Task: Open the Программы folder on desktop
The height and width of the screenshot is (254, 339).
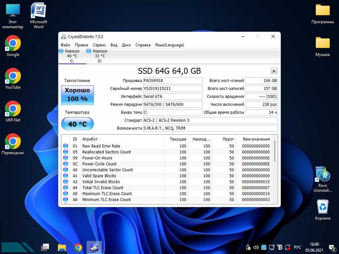Action: pyautogui.click(x=323, y=11)
